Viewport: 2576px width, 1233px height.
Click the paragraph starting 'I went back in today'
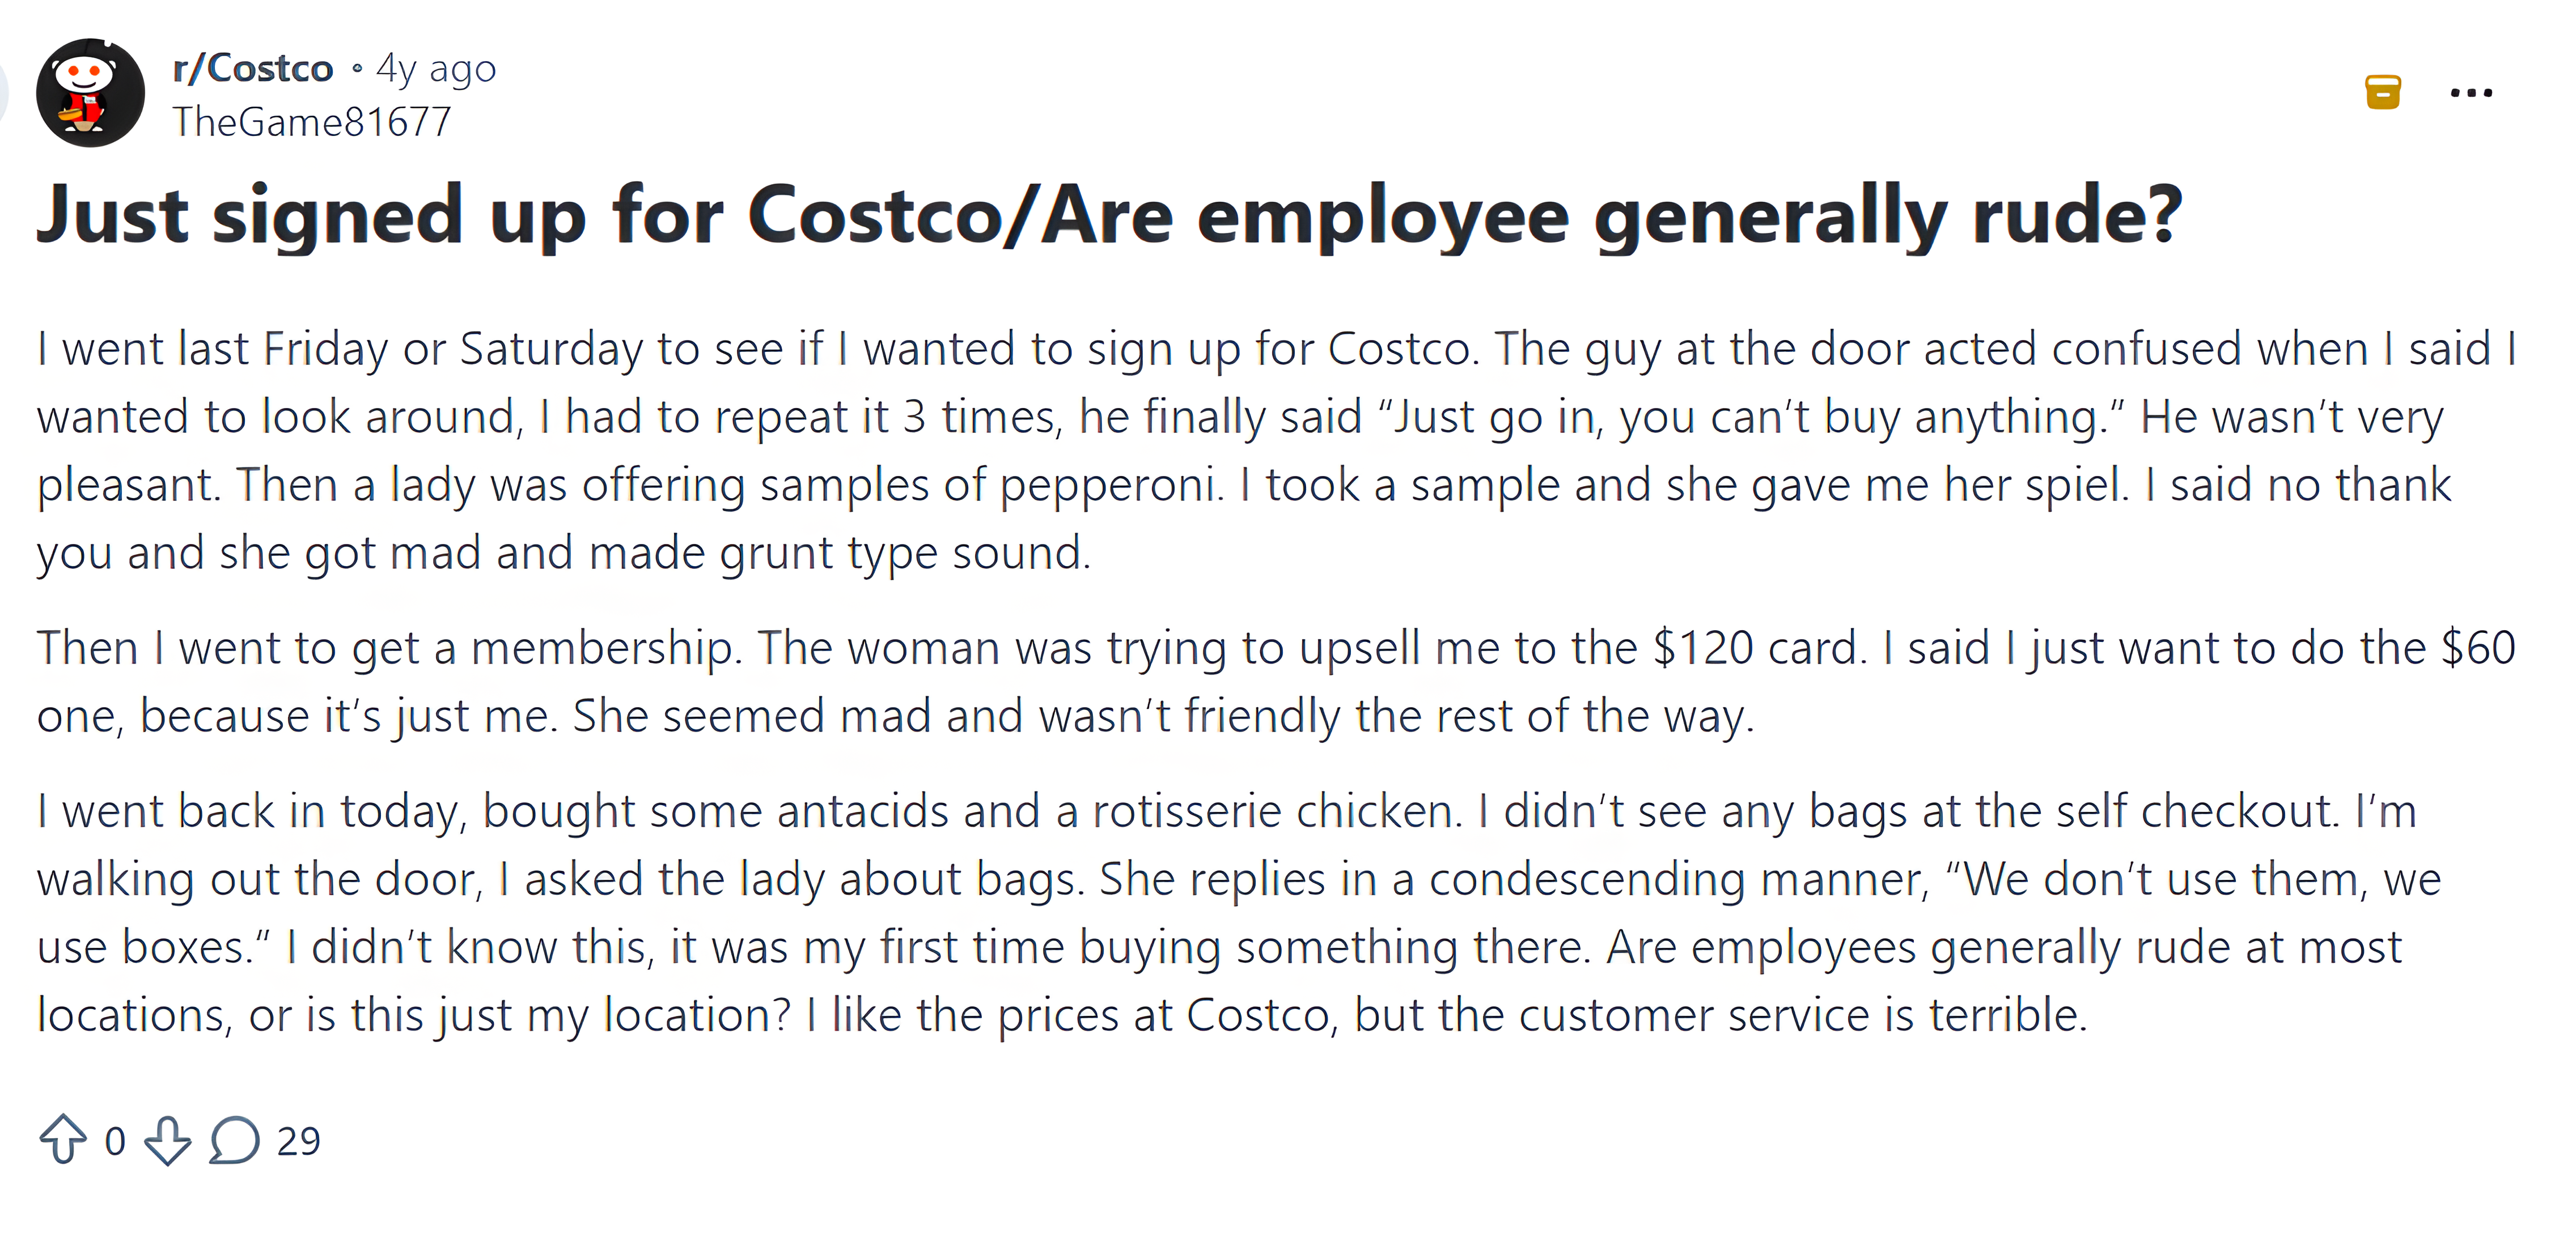pos(1240,912)
